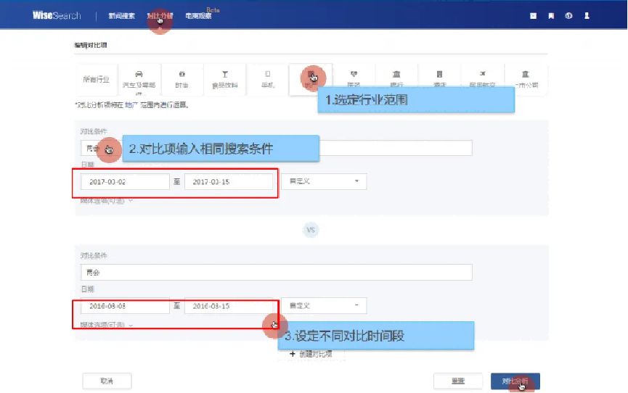Click the WiseSearch logo
This screenshot has width=628, height=393.
point(56,15)
